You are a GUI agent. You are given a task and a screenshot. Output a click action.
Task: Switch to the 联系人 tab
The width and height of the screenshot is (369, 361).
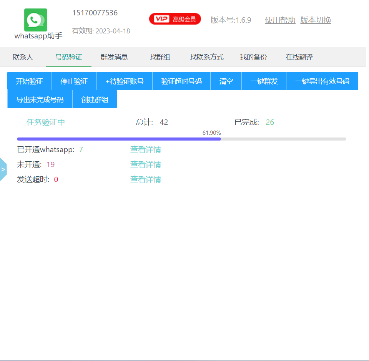tap(23, 57)
